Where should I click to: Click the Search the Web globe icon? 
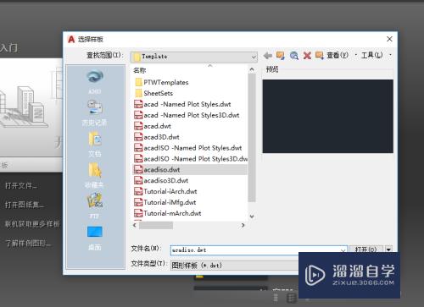coord(294,56)
